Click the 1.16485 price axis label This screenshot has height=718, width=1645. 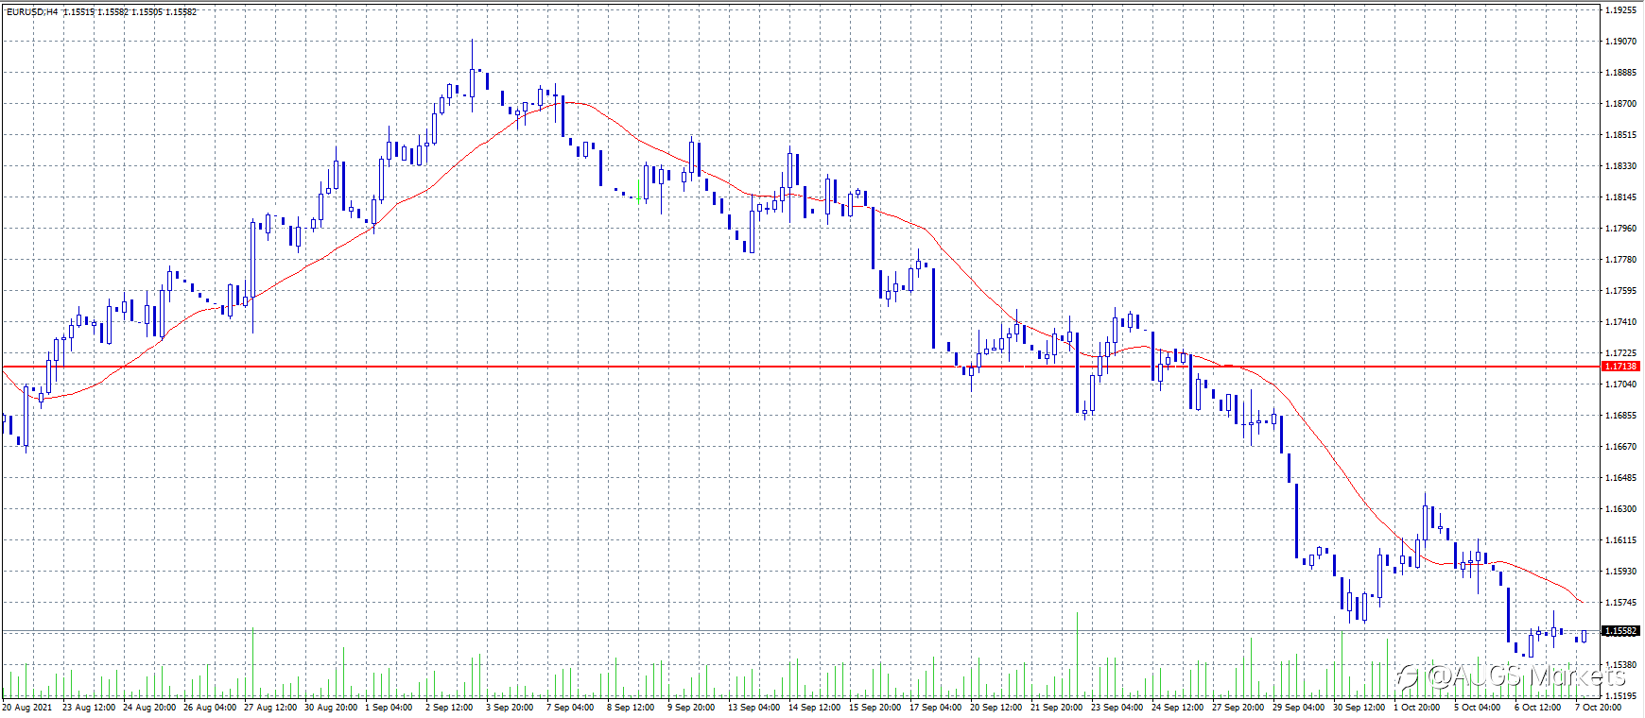[x=1621, y=478]
